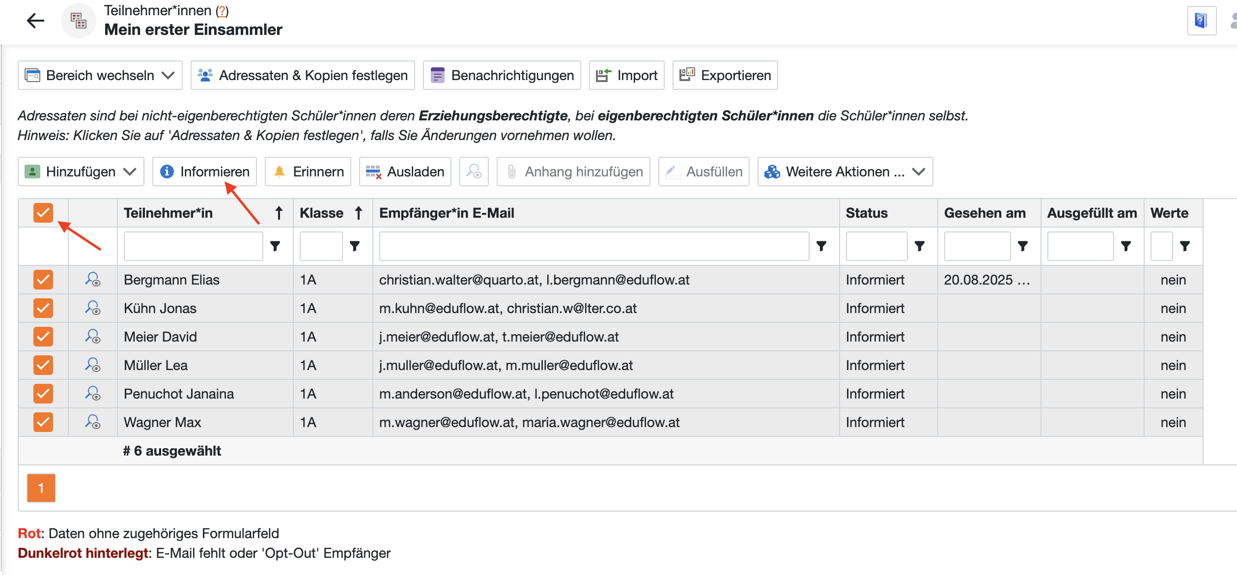Screen dimensions: 1237x575
Task: Uncheck the select-all checkbox in table header
Action: click(43, 213)
